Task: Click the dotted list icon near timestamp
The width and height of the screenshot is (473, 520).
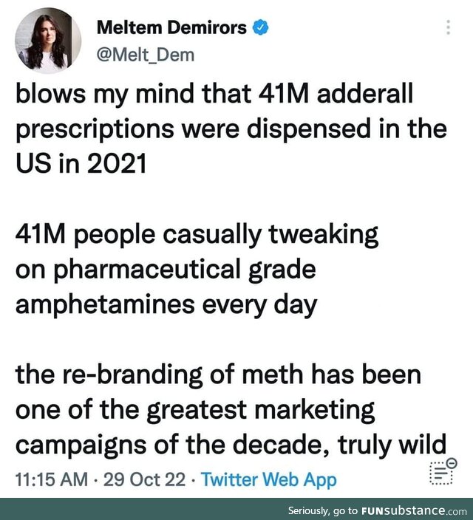Action: coord(441,473)
